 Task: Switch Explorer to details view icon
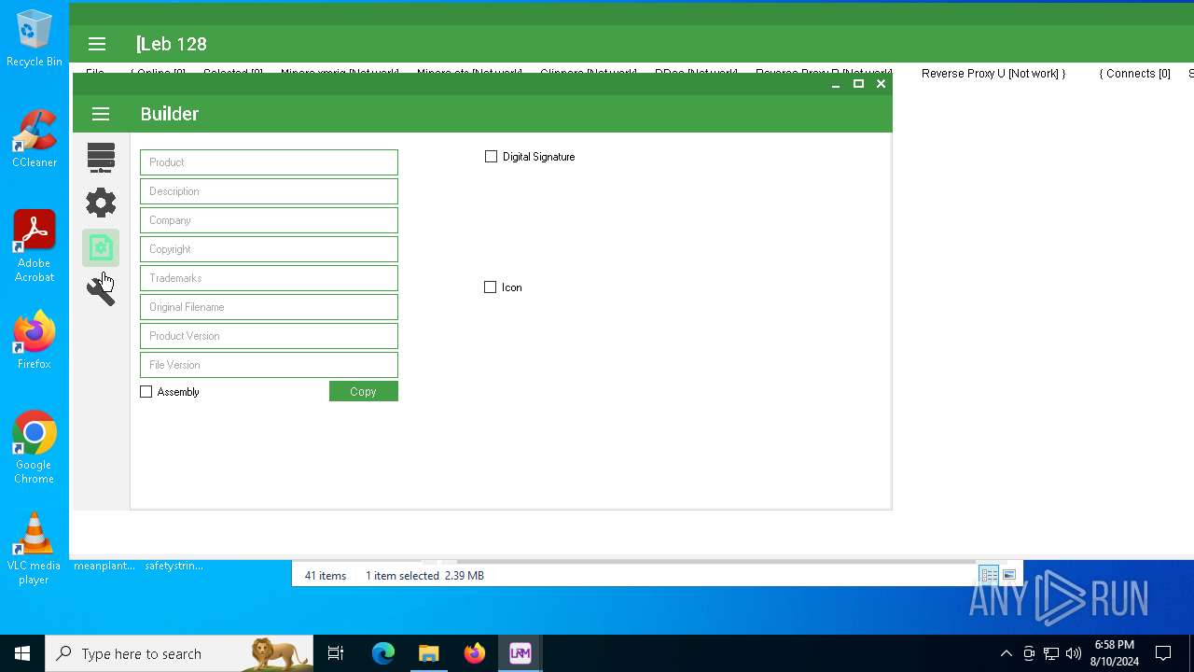(x=989, y=575)
